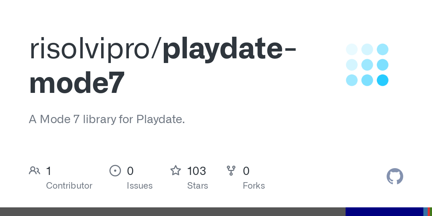
Task: Click the Contributor label
Action: (x=69, y=186)
